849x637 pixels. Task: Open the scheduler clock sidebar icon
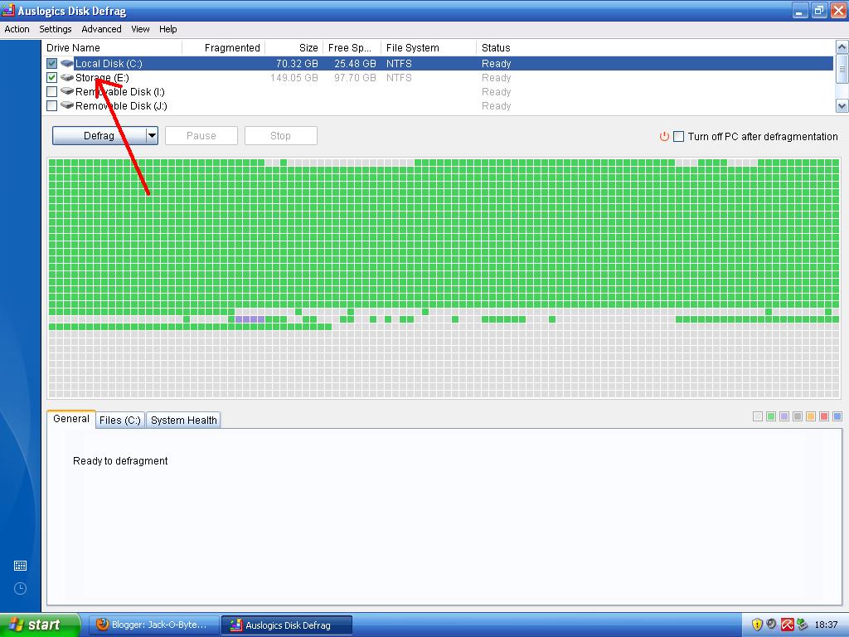point(20,589)
